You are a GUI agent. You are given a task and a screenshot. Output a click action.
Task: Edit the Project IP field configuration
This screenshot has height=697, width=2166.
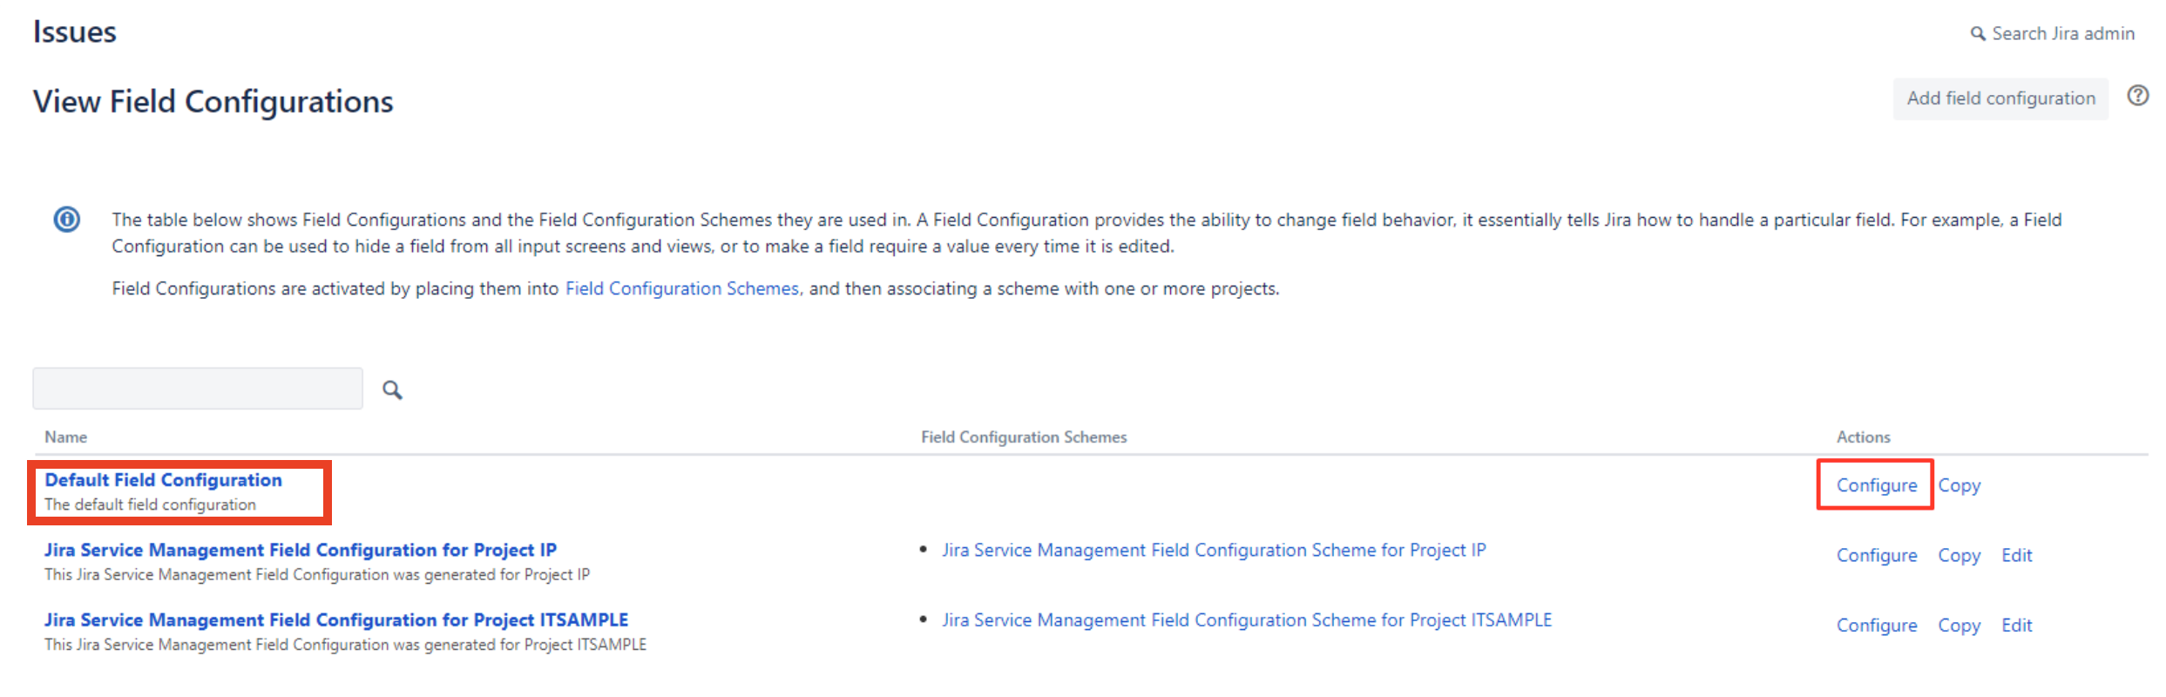coord(2016,555)
